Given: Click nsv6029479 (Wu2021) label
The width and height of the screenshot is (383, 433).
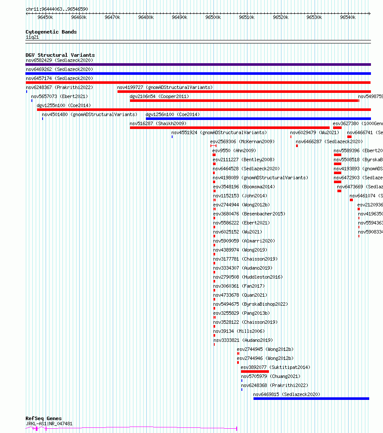Looking at the screenshot, I should coord(315,132).
